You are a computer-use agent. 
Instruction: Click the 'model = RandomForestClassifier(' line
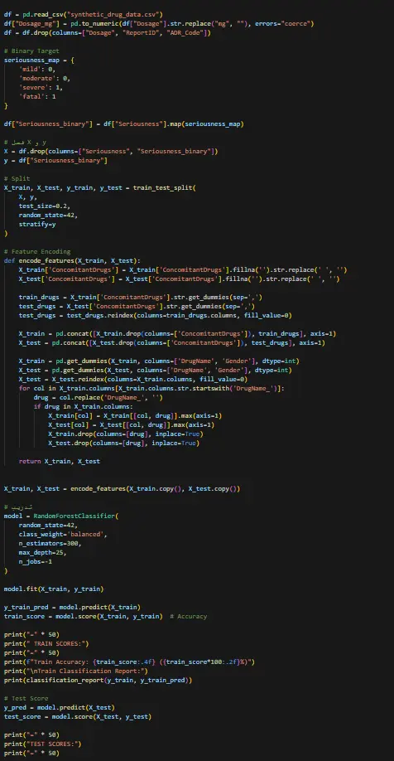point(61,516)
